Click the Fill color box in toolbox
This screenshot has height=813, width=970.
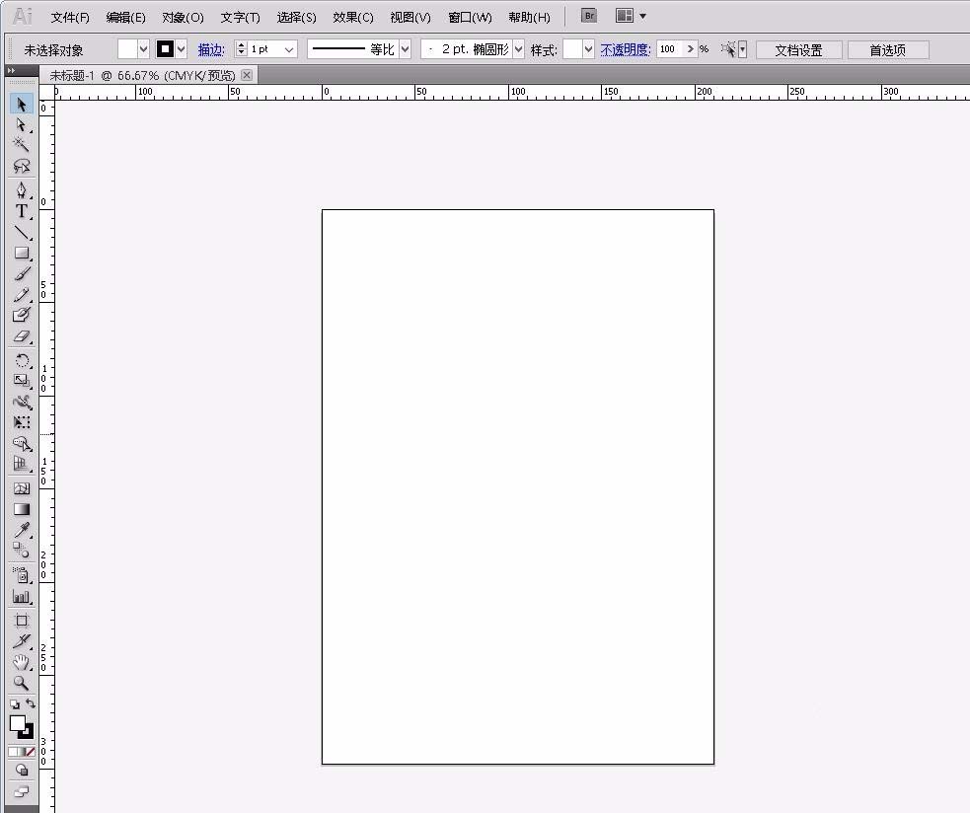(x=18, y=722)
